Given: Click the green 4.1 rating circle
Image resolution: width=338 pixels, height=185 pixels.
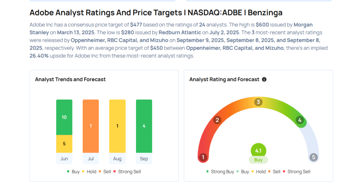Looking at the screenshot, I should pos(258,150).
